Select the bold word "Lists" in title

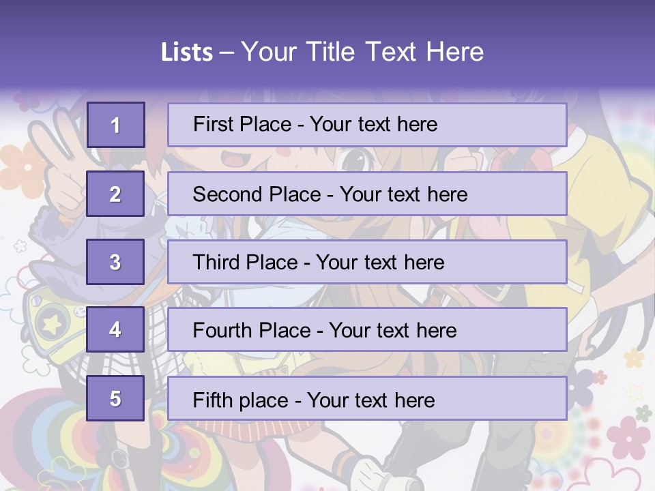[x=187, y=53]
